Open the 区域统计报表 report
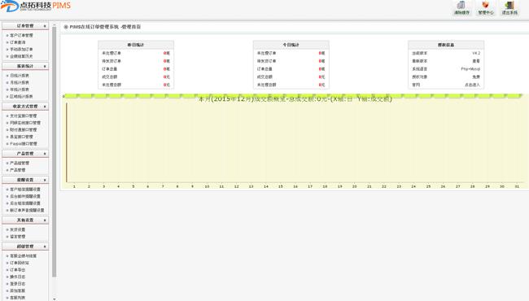Screen dimensions: 529x301 (x=21, y=96)
